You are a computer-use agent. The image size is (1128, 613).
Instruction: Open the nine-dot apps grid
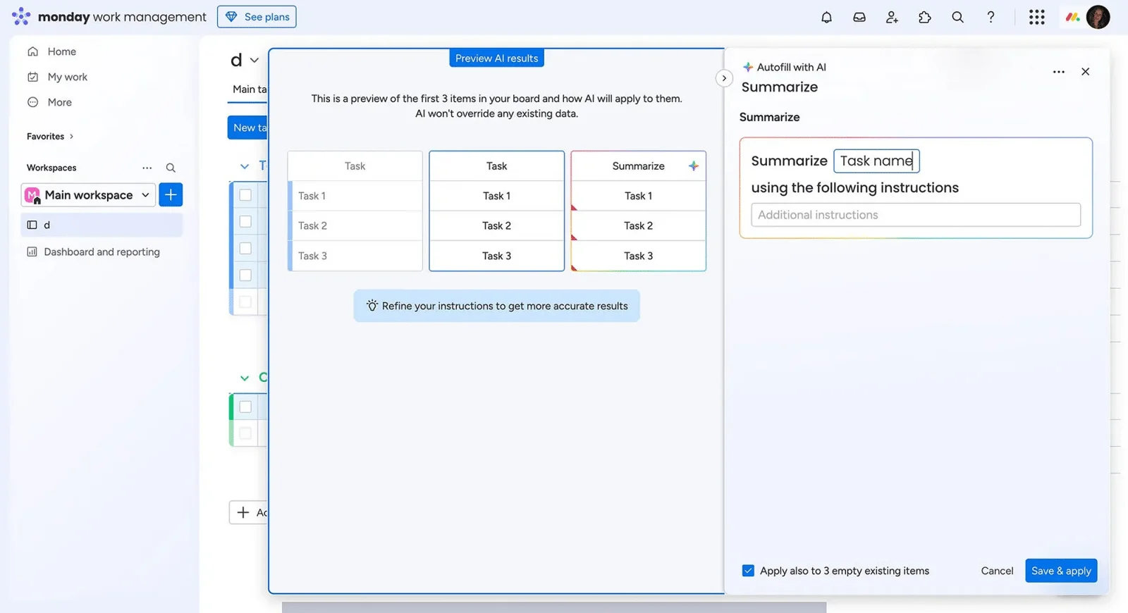pos(1036,18)
